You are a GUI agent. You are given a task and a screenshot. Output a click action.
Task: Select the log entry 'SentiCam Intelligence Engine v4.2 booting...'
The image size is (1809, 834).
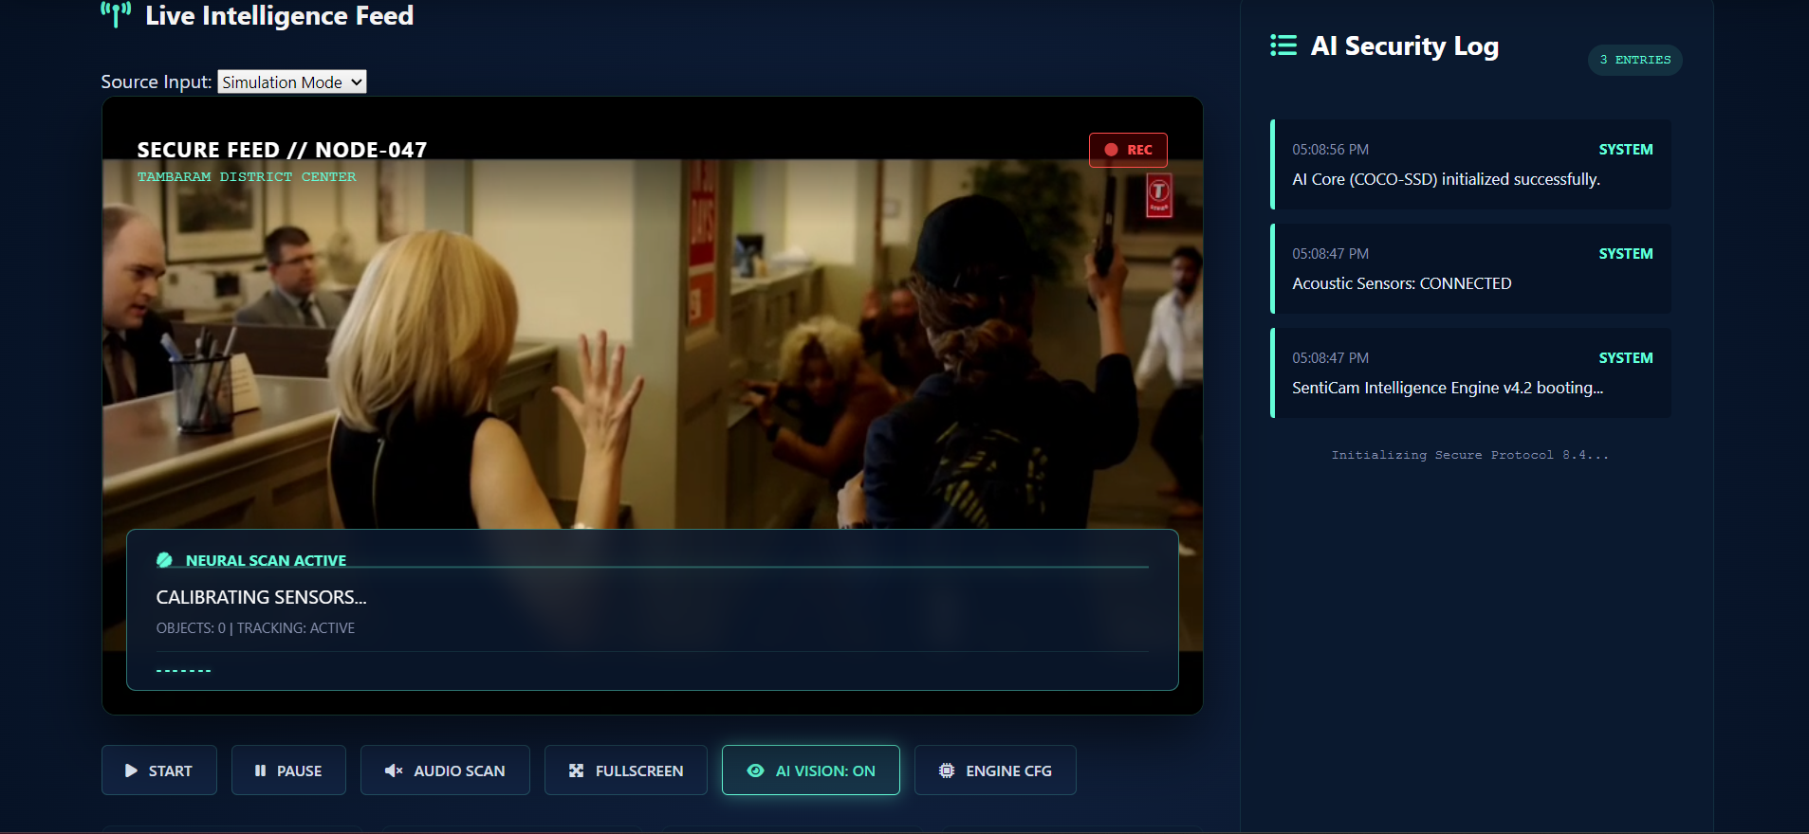point(1470,373)
